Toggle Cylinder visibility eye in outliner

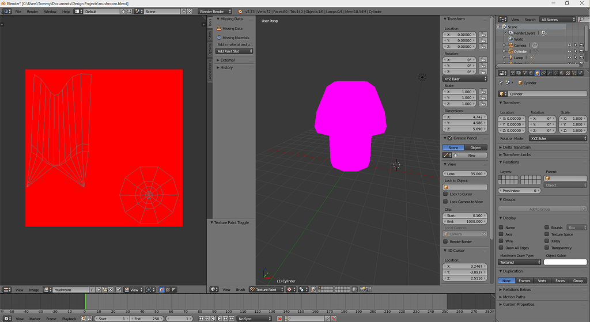click(569, 51)
